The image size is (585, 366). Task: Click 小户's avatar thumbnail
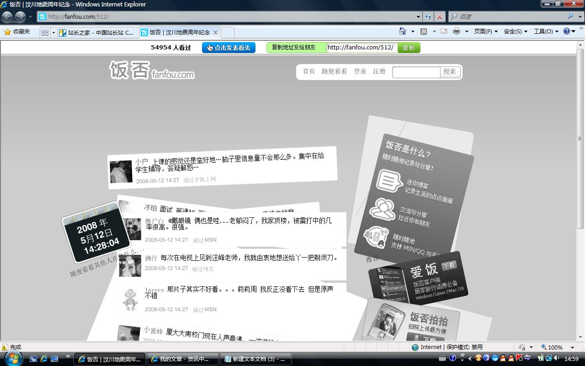pos(121,172)
